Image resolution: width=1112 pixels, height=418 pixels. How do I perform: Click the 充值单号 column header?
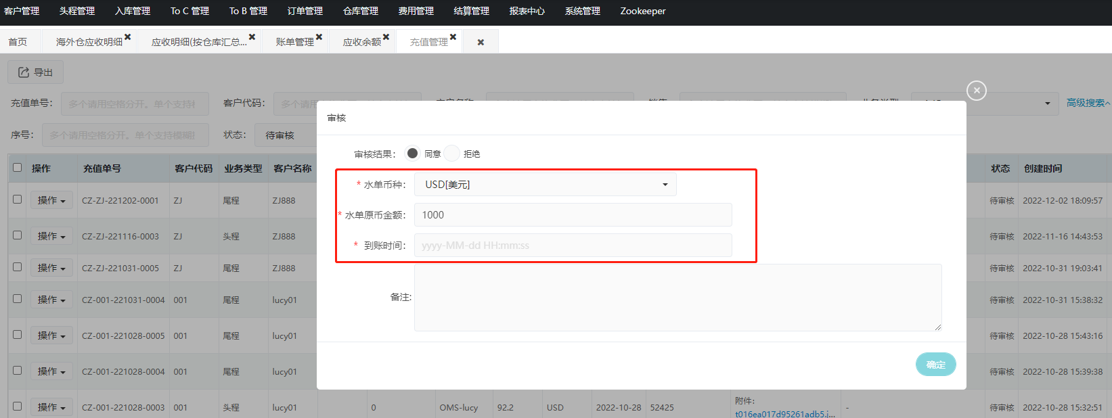102,168
